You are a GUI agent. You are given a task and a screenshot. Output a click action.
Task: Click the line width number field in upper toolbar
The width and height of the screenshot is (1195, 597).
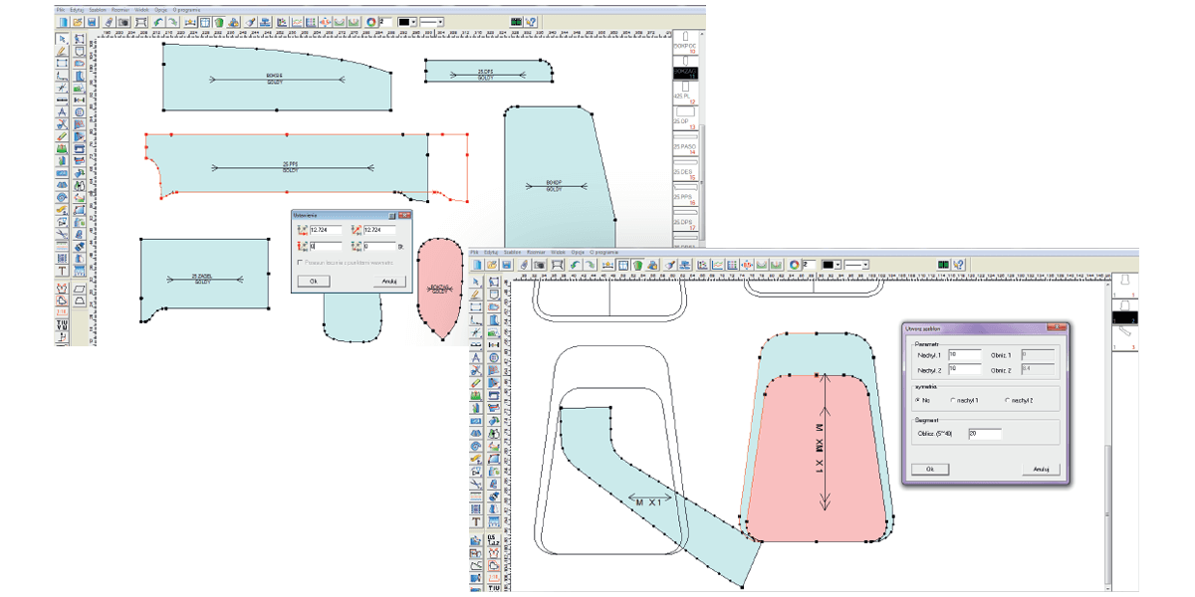(385, 21)
